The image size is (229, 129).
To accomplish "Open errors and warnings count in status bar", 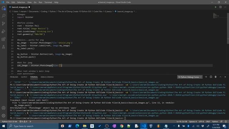I will click(23, 121).
